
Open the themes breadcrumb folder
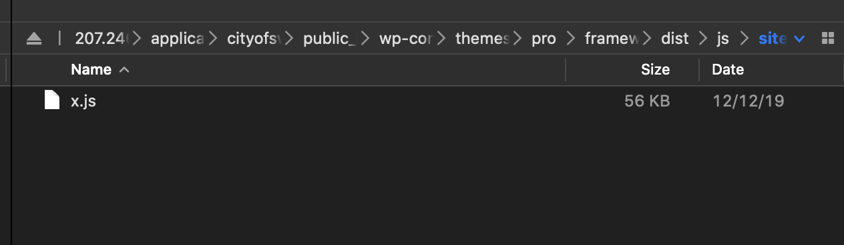[482, 39]
